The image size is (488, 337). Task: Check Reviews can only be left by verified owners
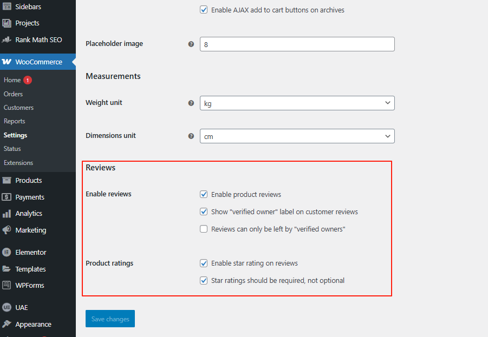coord(204,229)
